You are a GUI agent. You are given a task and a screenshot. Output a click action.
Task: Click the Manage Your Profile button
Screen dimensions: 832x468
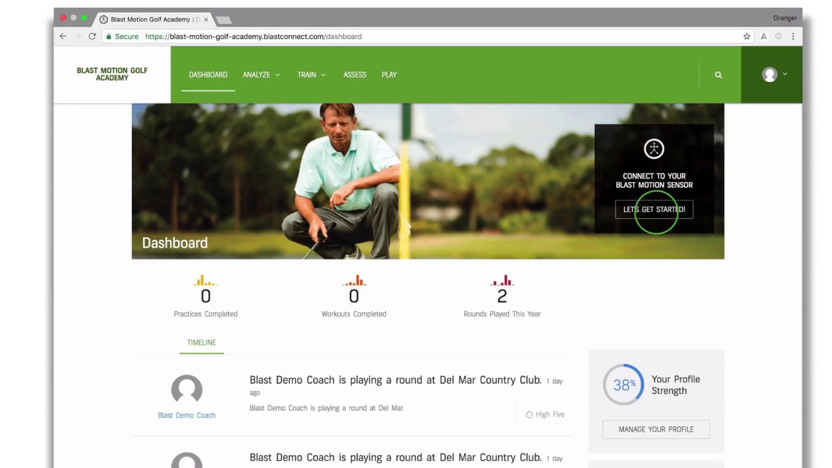click(656, 429)
